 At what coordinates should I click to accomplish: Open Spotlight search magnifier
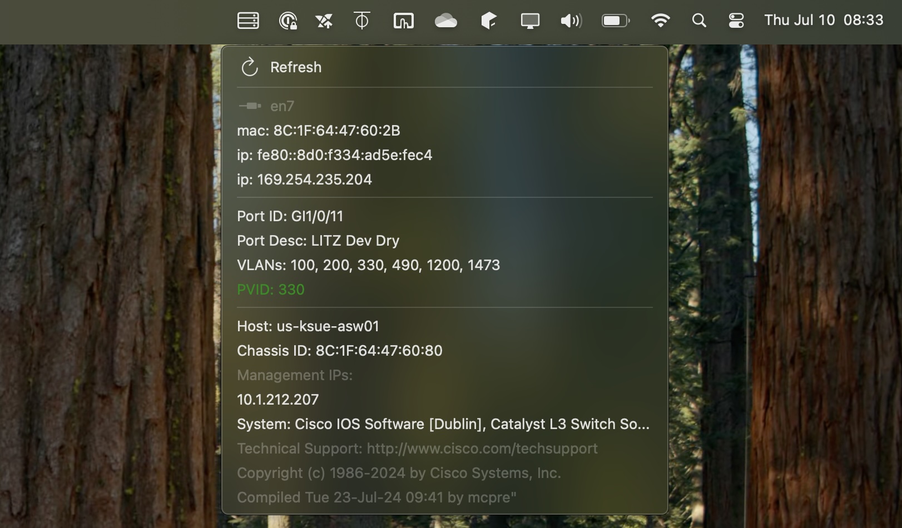[699, 21]
